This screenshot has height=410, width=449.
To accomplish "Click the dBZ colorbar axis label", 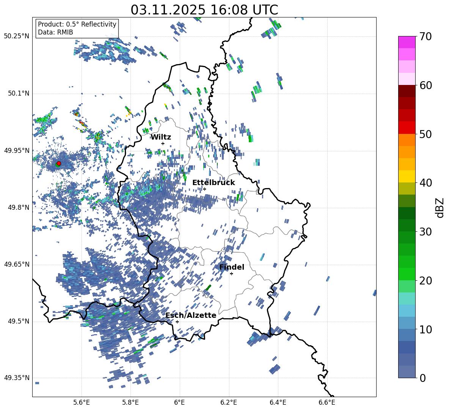I will point(440,207).
